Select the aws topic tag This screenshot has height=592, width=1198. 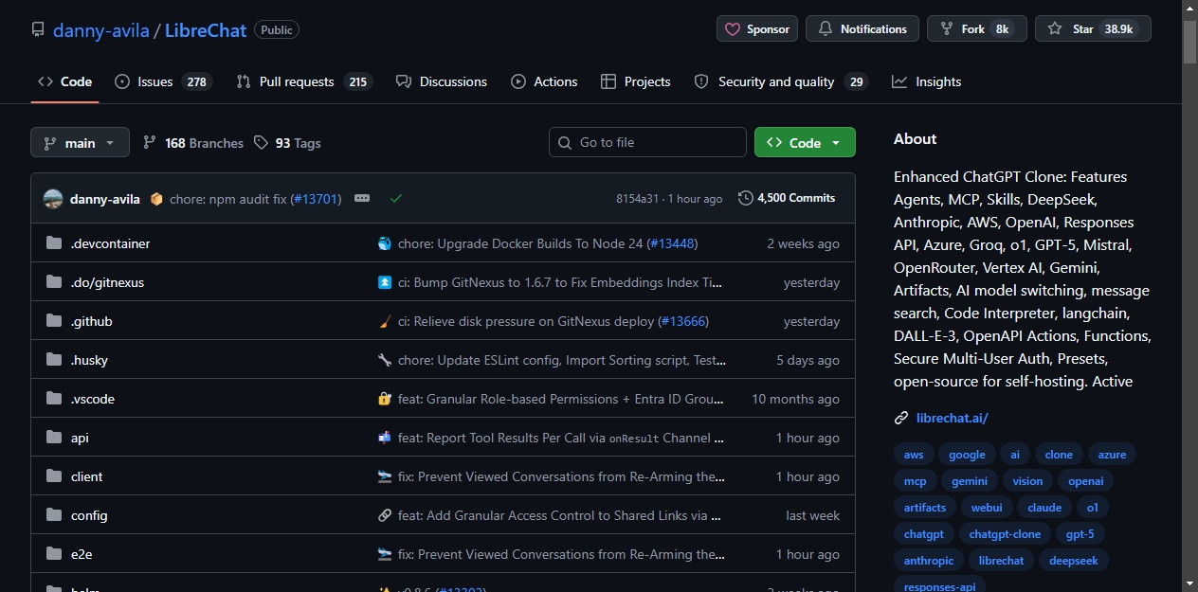pos(914,455)
